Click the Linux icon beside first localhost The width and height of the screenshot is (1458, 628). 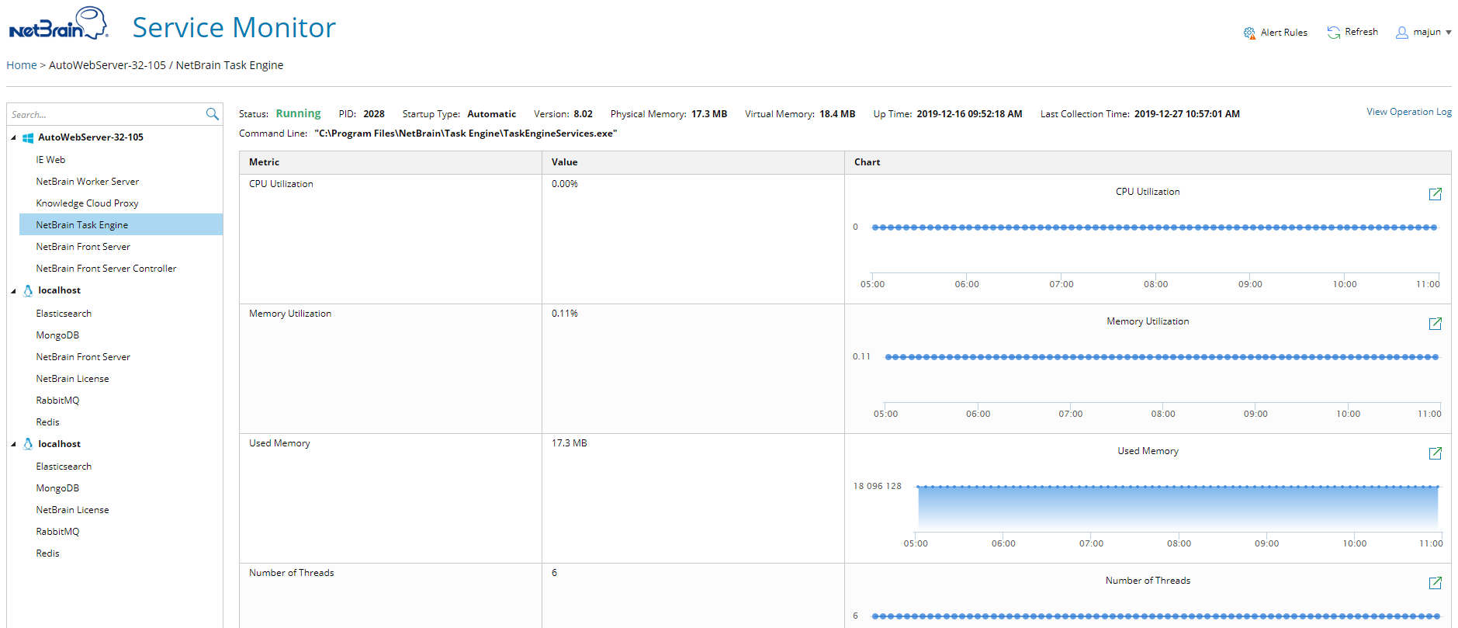[x=28, y=290]
